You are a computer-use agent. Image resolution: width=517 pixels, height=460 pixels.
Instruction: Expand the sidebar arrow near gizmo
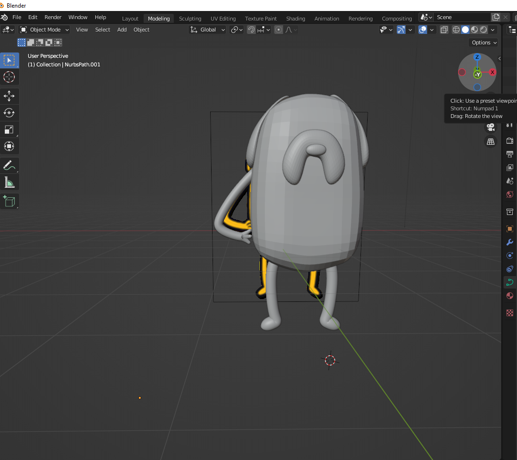499,59
